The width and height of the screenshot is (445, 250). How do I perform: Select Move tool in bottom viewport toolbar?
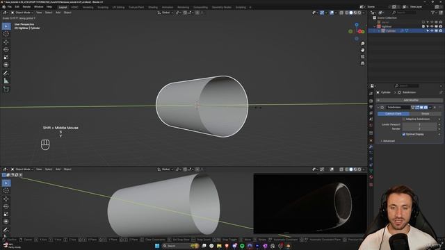coord(6,199)
